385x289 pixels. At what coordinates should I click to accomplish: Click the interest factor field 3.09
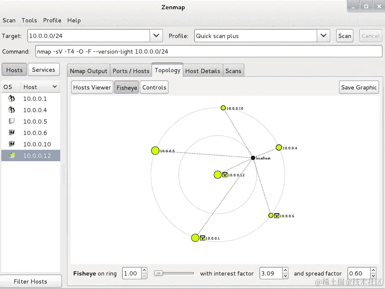[x=271, y=273]
